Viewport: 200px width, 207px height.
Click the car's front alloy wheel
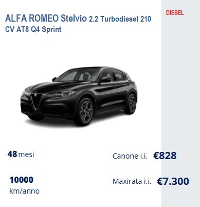(86, 112)
